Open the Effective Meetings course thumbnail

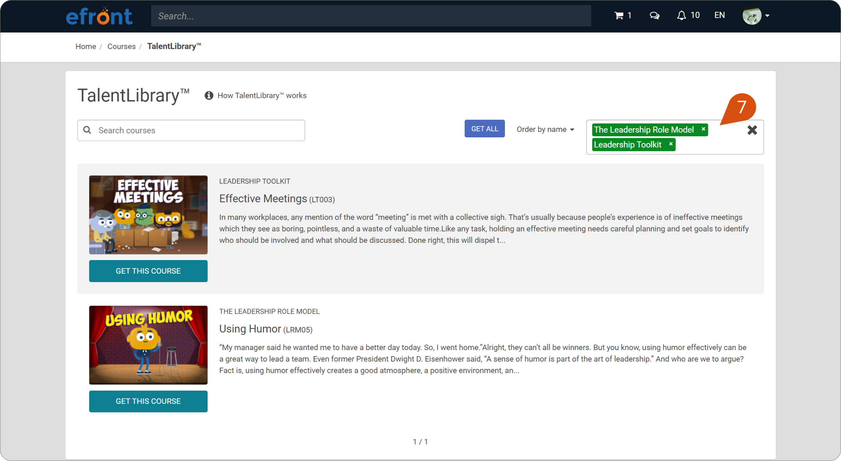click(148, 214)
